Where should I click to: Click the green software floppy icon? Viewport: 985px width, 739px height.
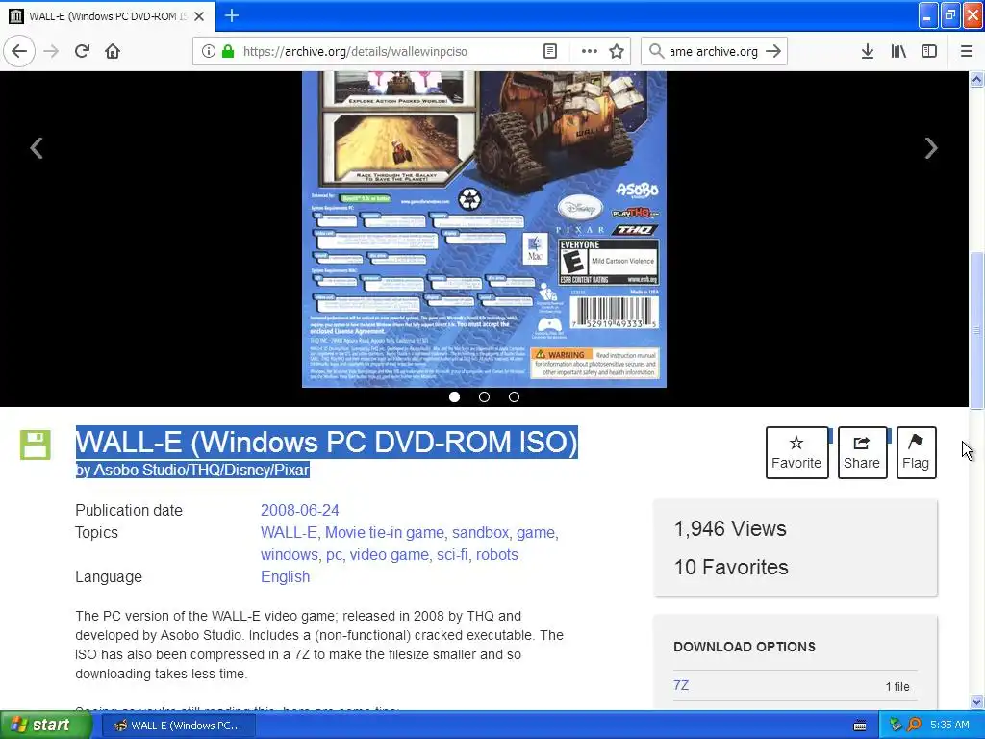pyautogui.click(x=36, y=445)
